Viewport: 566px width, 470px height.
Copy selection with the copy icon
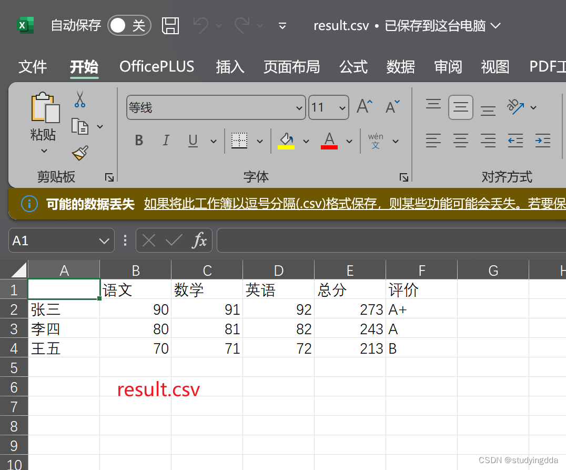pos(80,126)
